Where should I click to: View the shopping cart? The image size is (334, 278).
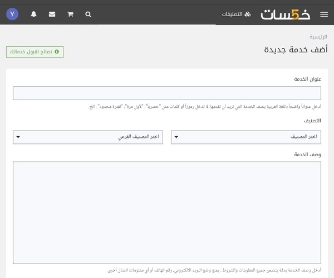70,14
